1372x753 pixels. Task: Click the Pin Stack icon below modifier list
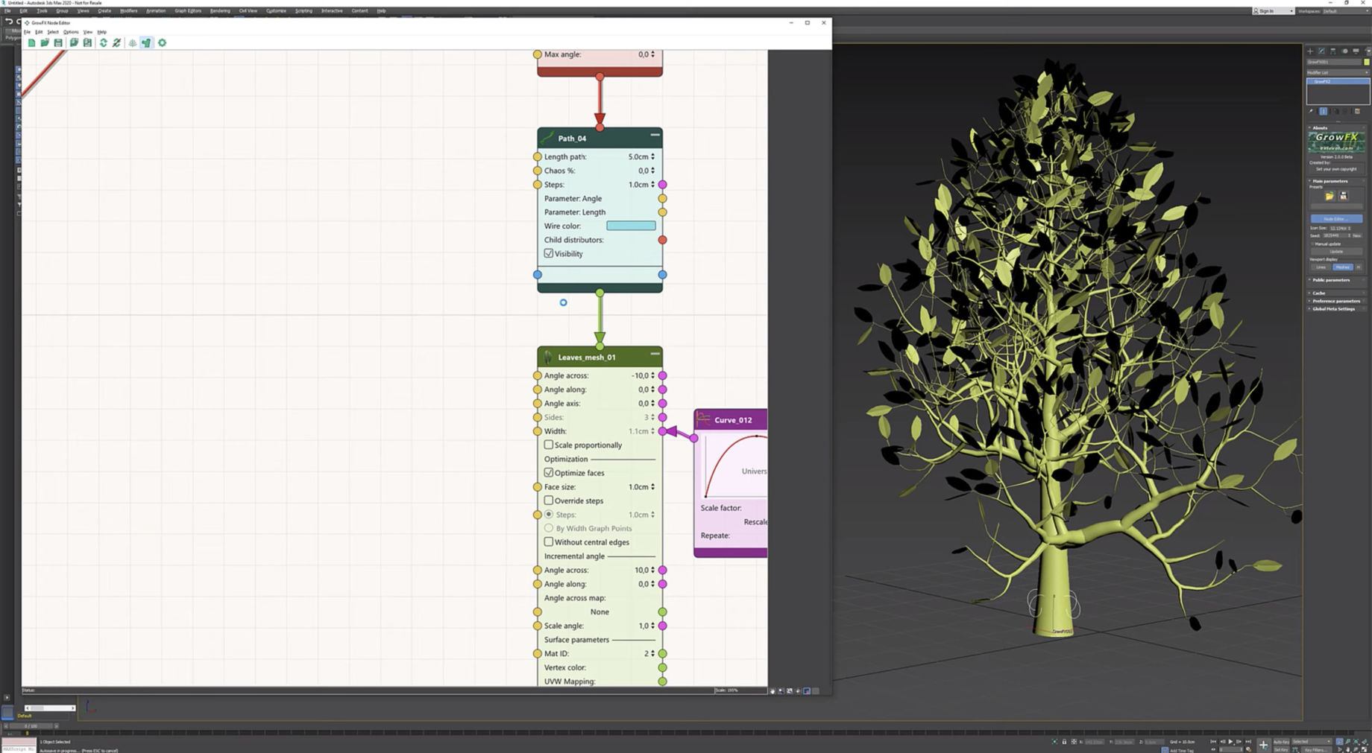[1311, 111]
